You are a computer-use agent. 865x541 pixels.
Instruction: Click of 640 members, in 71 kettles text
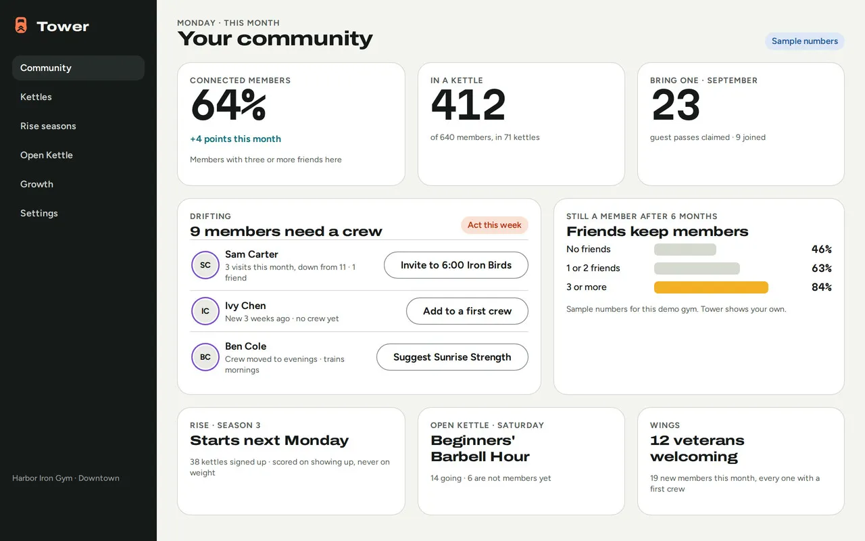485,137
